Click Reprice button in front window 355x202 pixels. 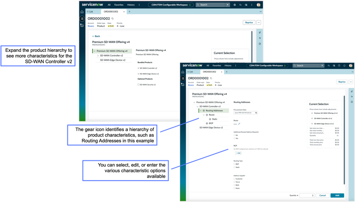[x=342, y=82]
